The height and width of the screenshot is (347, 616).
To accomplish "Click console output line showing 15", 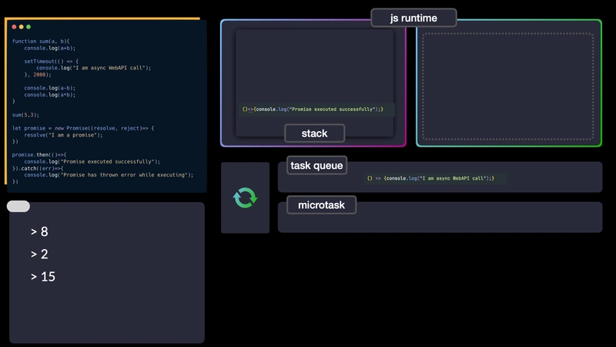I will (43, 277).
